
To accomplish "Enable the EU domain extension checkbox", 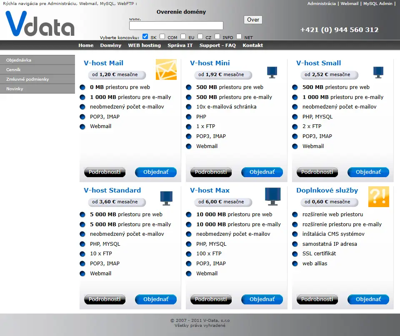I will pos(183,37).
